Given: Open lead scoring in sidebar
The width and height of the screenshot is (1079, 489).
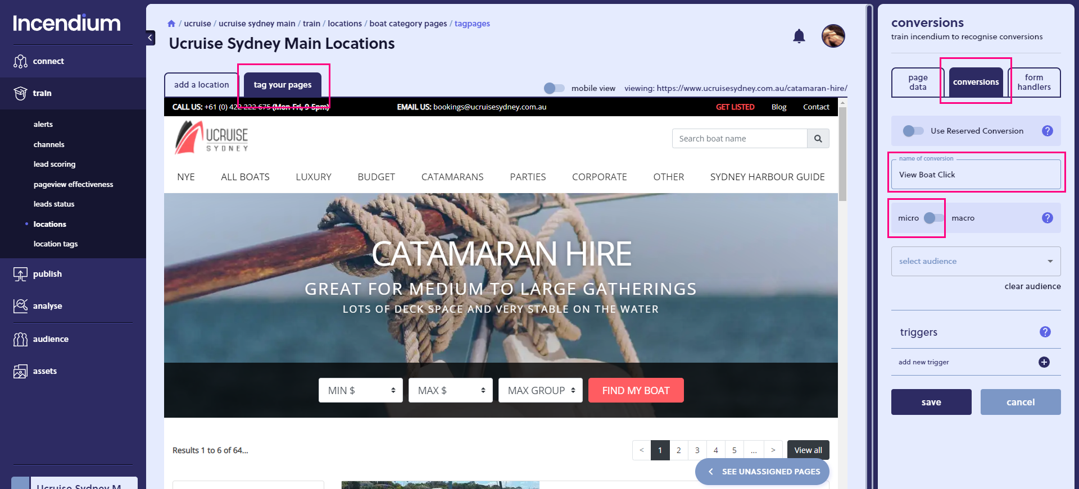Looking at the screenshot, I should [x=55, y=164].
